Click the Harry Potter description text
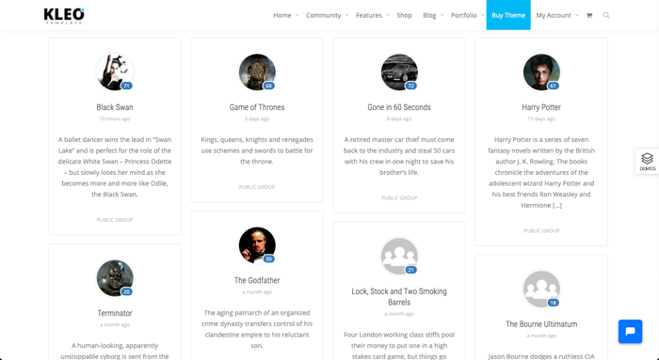Screen dimensions: 659x360 point(541,172)
